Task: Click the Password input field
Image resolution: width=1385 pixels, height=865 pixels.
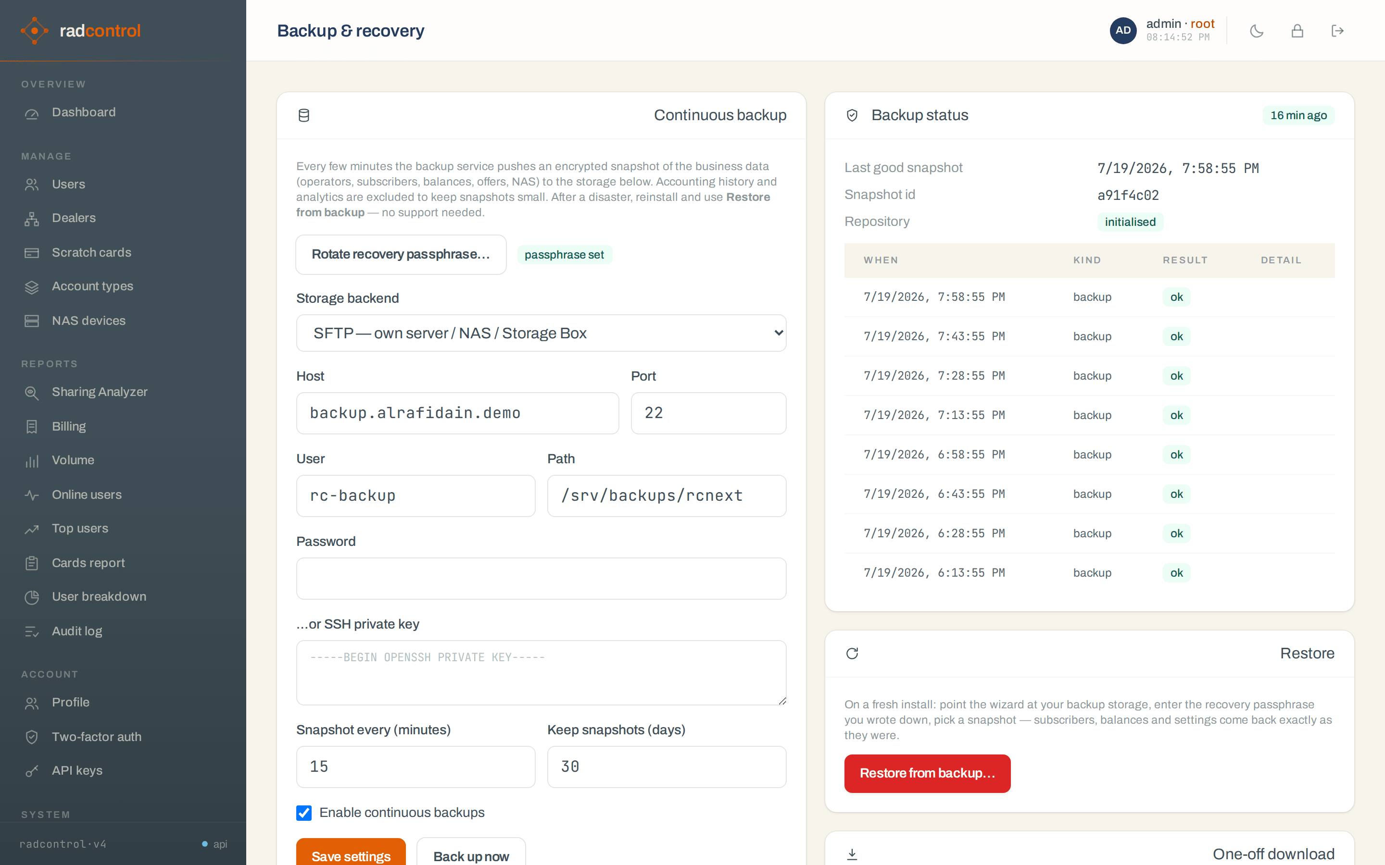Action: click(x=541, y=579)
